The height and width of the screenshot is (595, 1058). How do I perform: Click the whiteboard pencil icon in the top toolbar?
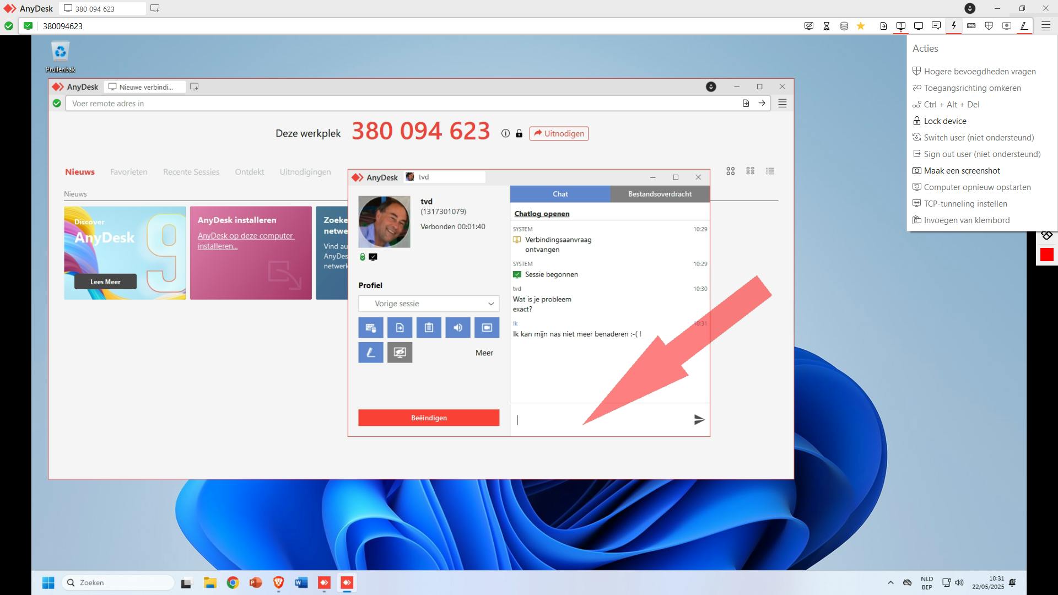[x=1024, y=26]
